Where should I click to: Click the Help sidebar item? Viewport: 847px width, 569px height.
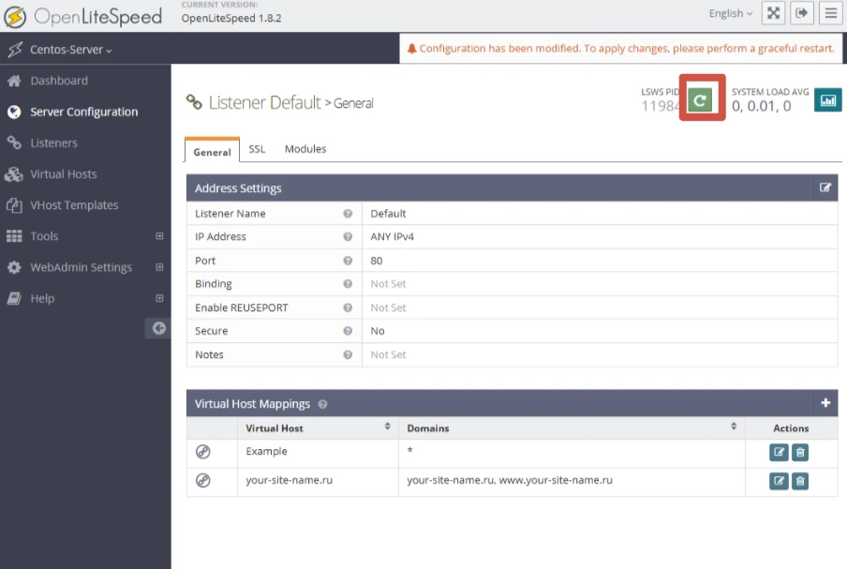click(x=42, y=298)
